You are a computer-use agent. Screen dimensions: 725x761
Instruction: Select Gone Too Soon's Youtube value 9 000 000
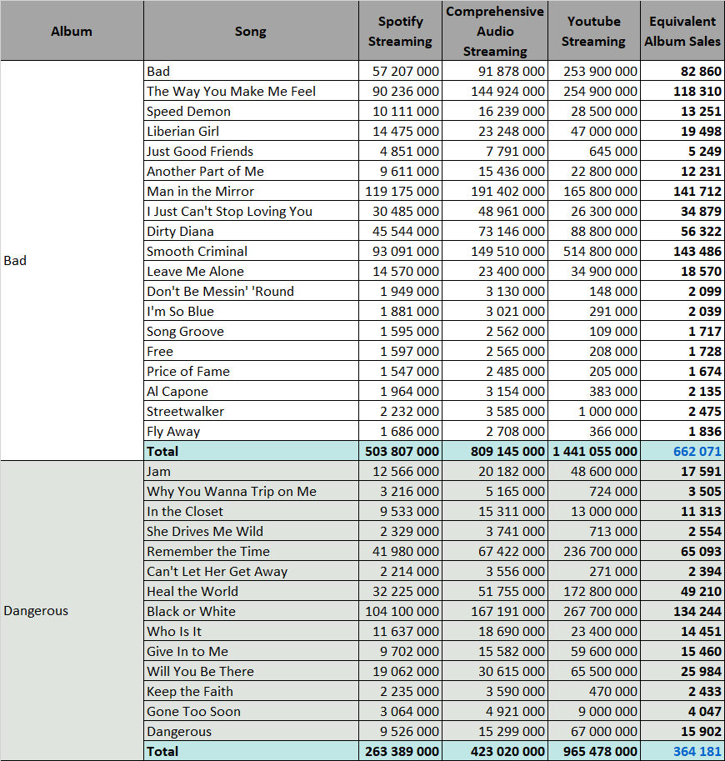pos(594,712)
